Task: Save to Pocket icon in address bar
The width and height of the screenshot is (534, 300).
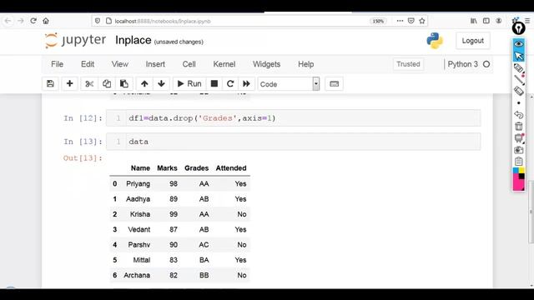Action: point(411,21)
